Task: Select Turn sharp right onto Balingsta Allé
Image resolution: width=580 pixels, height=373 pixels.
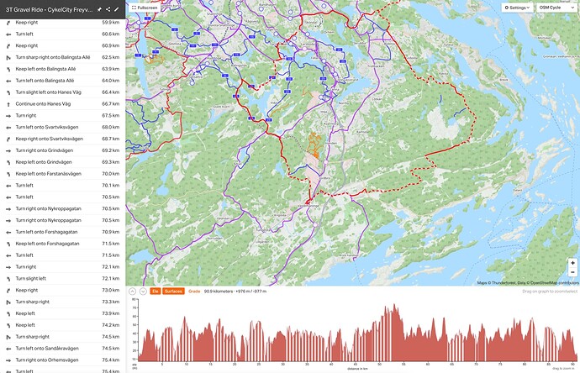Action: pyautogui.click(x=62, y=57)
